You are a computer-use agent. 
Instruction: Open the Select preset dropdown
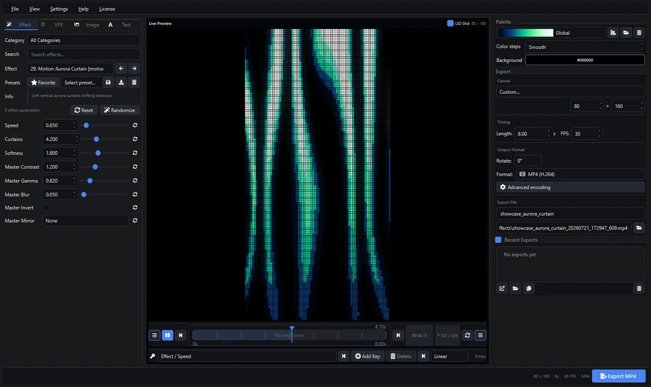(x=81, y=83)
